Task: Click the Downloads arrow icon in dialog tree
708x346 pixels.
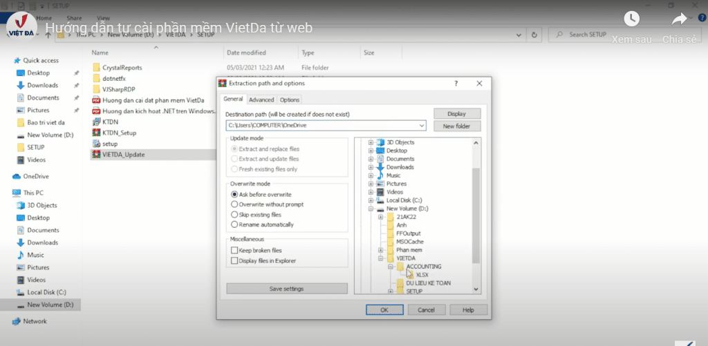Action: coord(380,167)
